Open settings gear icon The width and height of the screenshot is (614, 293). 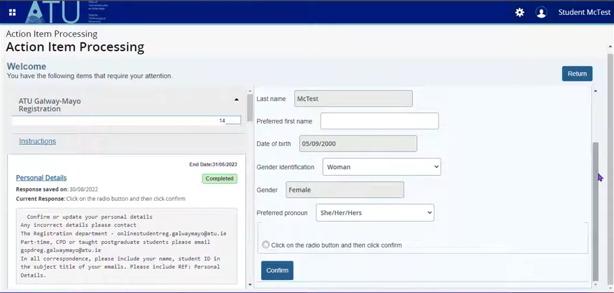520,13
